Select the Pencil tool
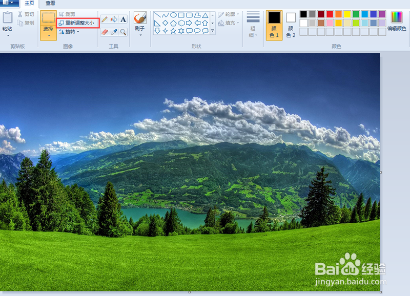 pos(105,19)
